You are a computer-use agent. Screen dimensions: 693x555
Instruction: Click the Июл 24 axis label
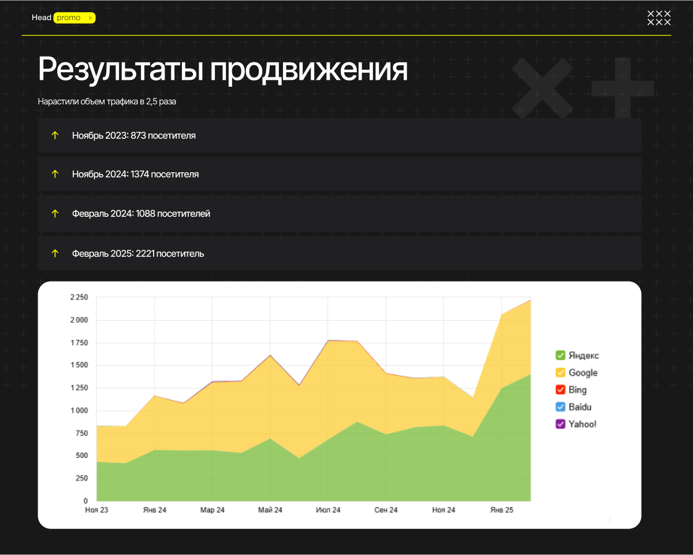point(328,510)
